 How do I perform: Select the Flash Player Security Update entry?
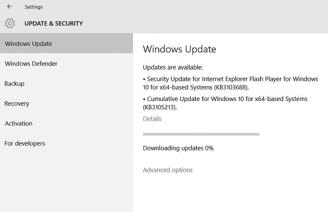[230, 83]
